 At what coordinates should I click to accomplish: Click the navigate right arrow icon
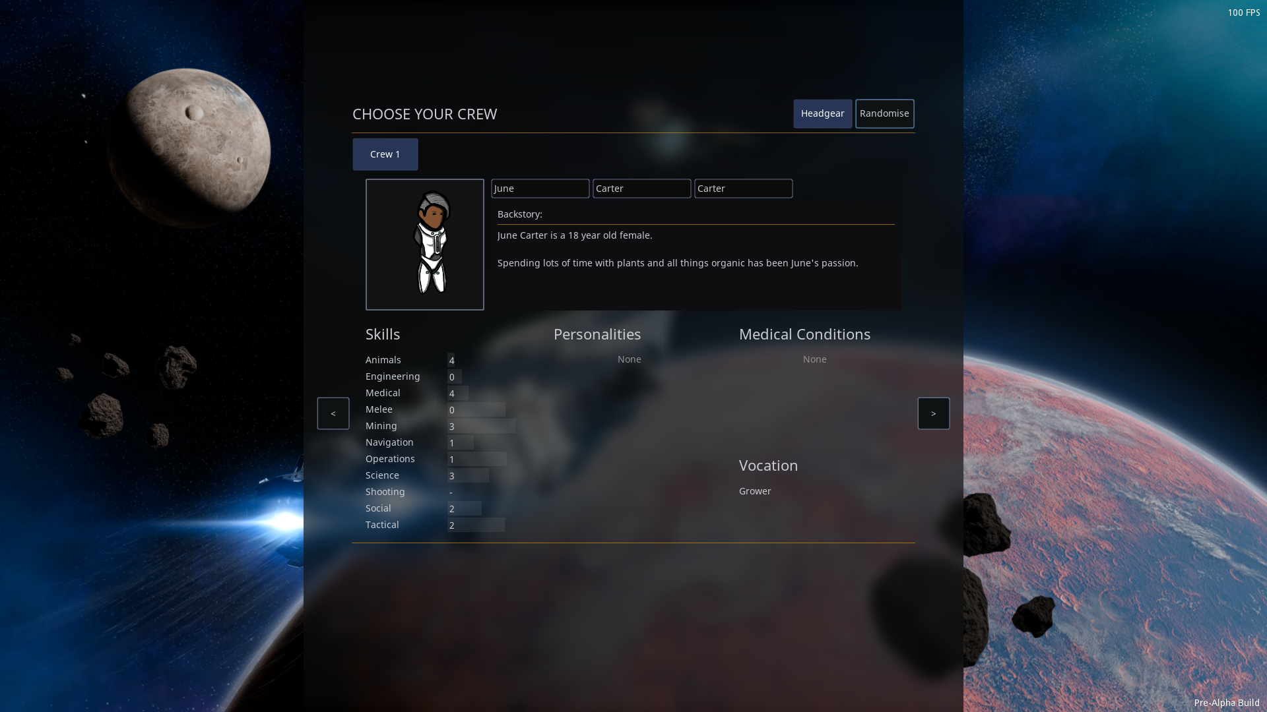(x=934, y=413)
